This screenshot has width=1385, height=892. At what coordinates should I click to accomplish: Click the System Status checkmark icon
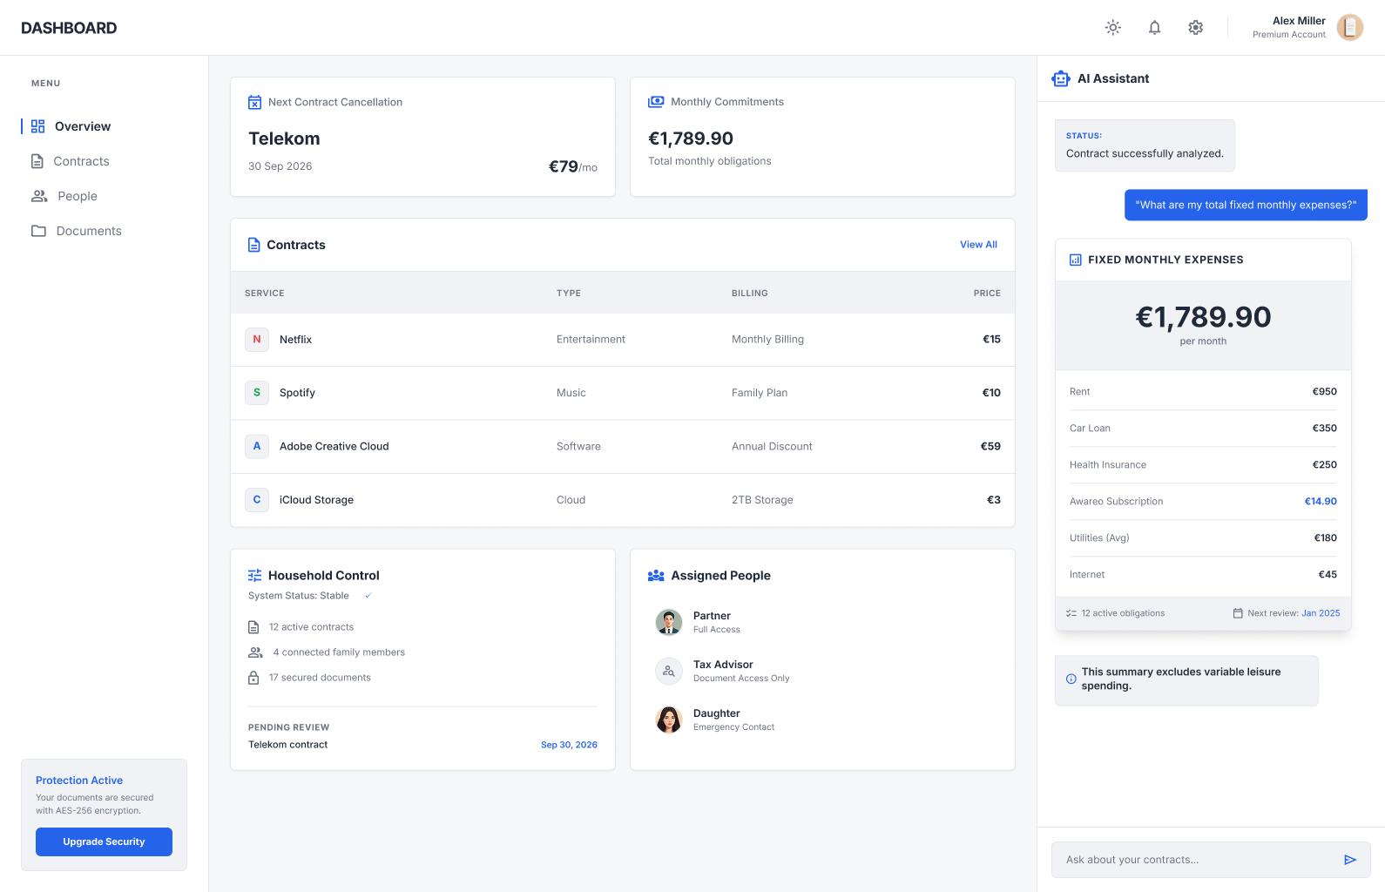click(368, 596)
